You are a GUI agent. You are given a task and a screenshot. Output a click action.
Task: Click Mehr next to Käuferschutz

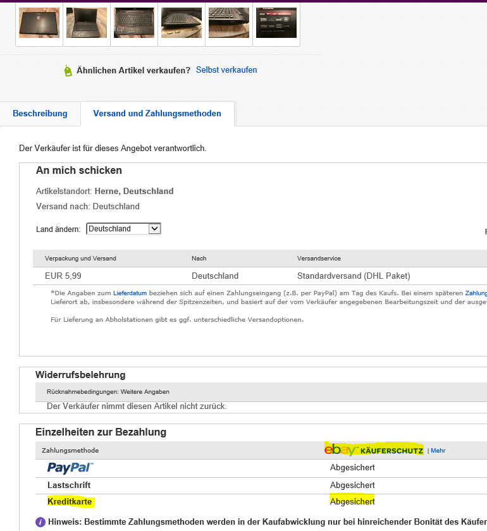coord(438,451)
